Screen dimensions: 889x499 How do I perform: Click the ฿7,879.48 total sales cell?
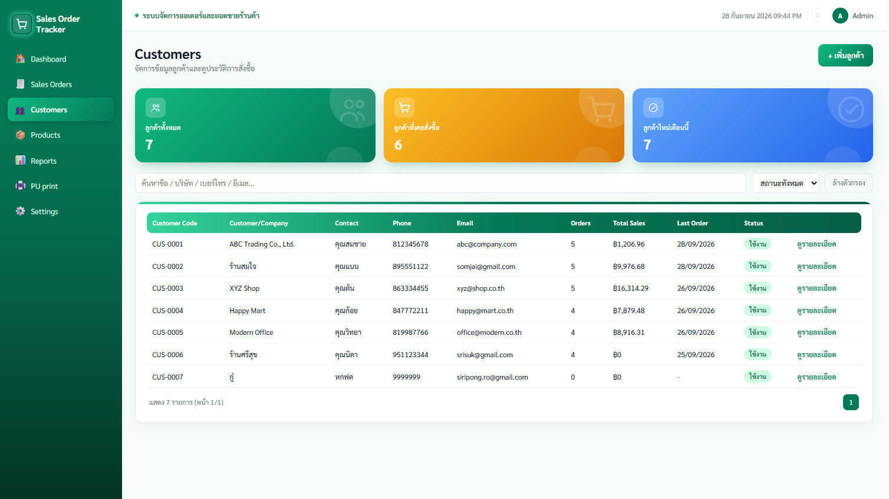pos(628,311)
